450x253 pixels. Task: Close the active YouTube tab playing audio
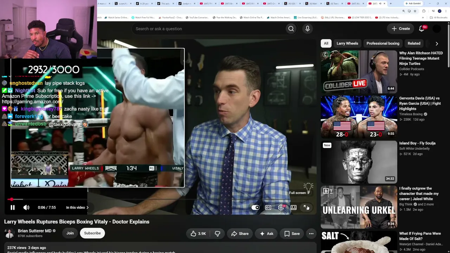(384, 4)
